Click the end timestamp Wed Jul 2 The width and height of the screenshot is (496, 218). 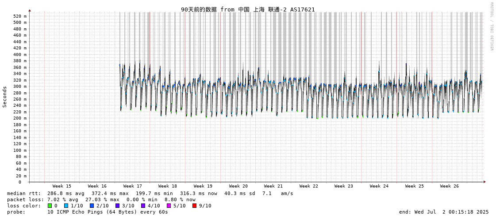tap(444, 212)
